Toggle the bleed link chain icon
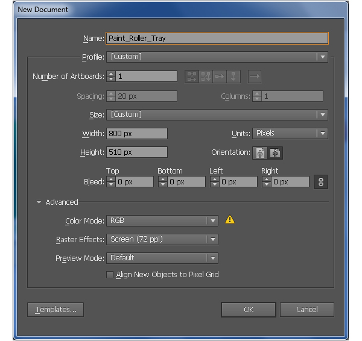Viewport: 362px width, 341px height. click(321, 182)
